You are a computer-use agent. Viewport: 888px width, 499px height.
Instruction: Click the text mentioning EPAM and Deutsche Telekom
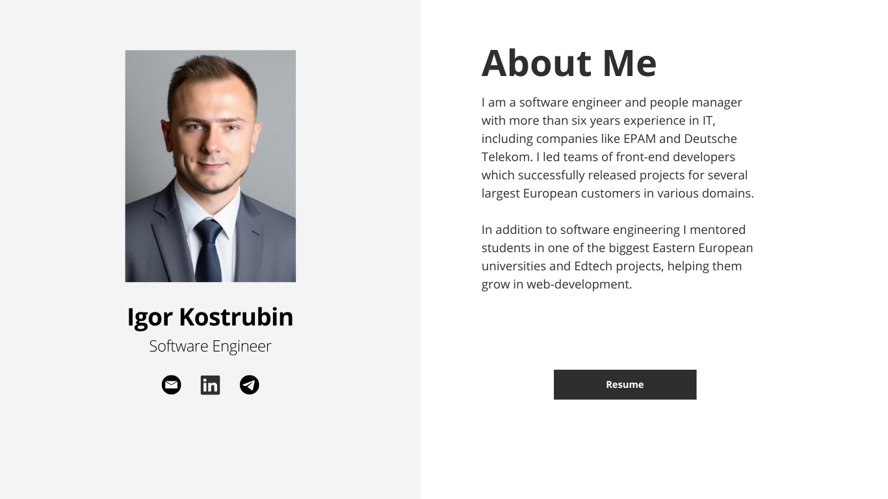609,138
